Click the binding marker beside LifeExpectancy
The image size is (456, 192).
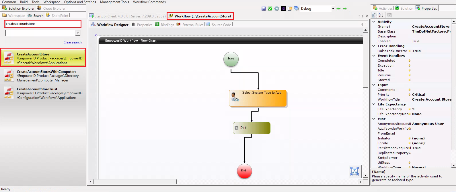410,109
